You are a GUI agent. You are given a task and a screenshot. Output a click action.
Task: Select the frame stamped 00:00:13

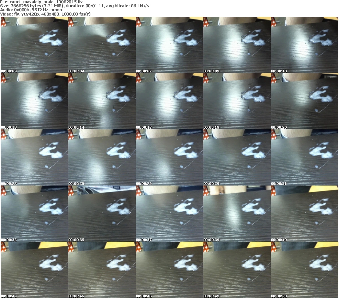pos(34,101)
